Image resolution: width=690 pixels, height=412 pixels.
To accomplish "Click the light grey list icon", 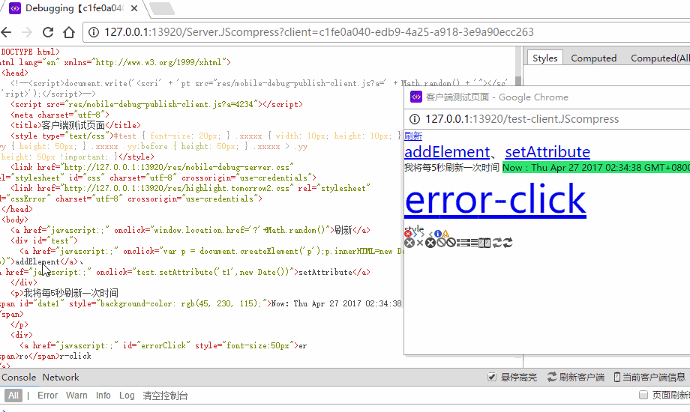I will point(463,243).
